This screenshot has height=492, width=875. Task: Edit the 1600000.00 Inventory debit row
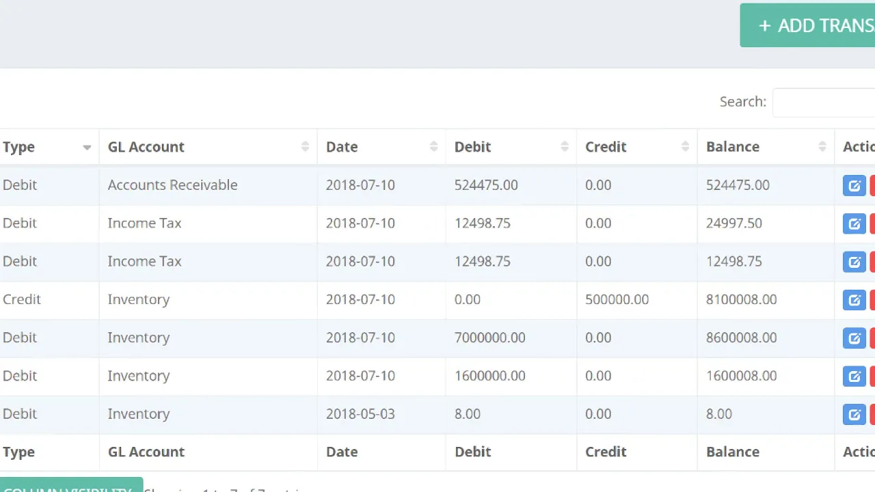tap(854, 377)
